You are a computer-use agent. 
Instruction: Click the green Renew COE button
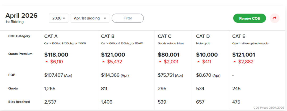pos(249,18)
